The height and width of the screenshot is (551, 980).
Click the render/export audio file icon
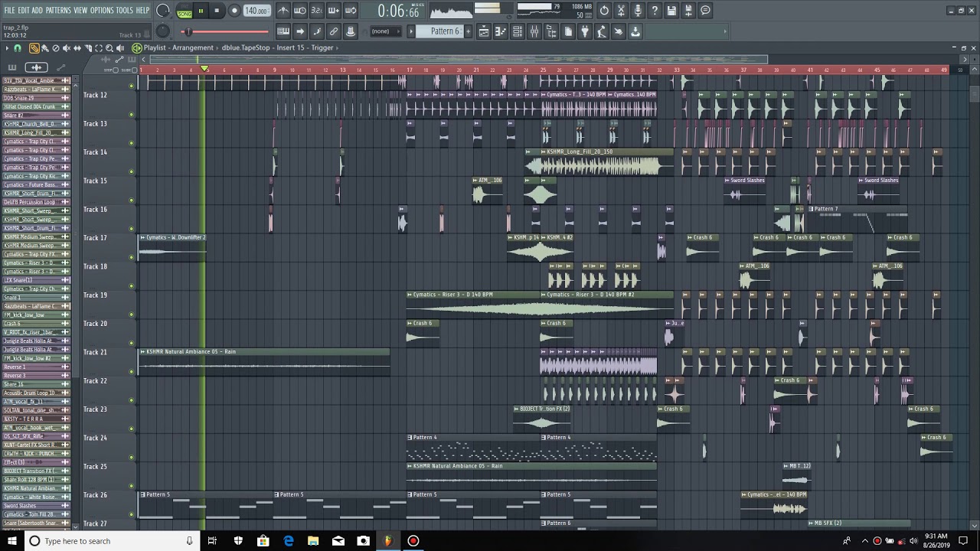[x=688, y=11]
